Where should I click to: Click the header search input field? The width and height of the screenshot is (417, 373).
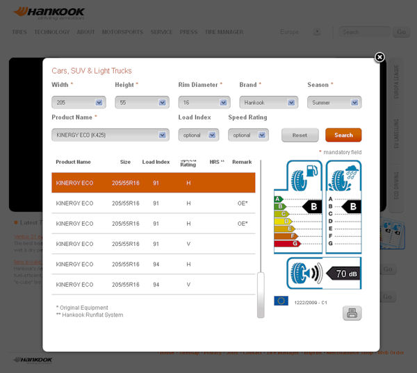[x=364, y=32]
